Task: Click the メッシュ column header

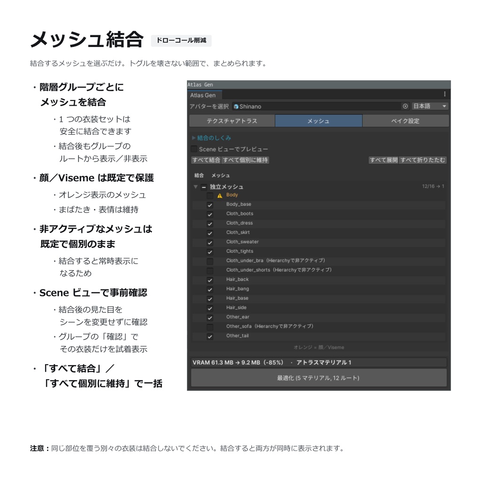Action: [221, 176]
